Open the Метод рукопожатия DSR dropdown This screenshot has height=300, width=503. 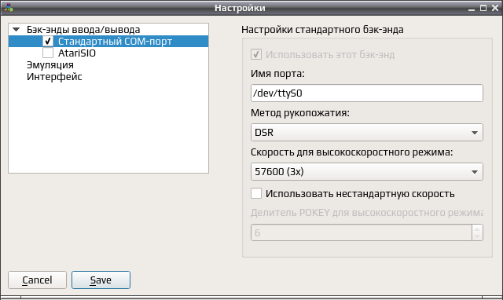coord(367,133)
